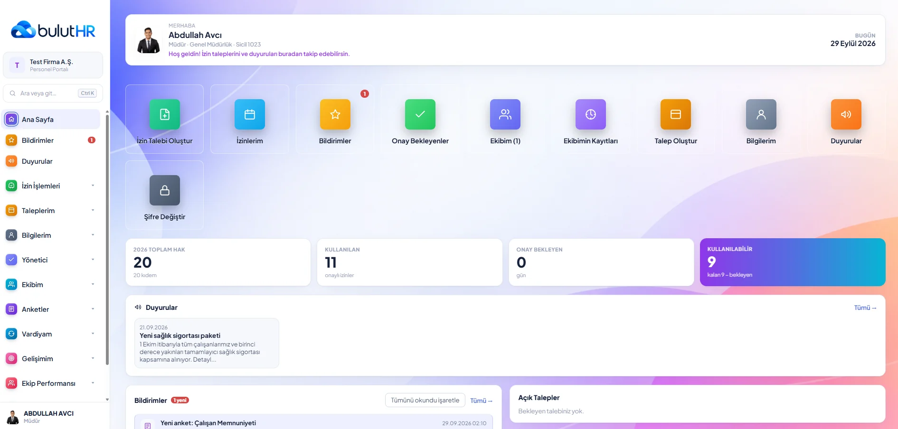Viewport: 898px width, 429px height.
Task: Open the Onay Bekleyenler checkmark tile
Action: tap(420, 119)
